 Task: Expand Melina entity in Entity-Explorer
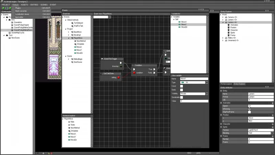point(223,38)
